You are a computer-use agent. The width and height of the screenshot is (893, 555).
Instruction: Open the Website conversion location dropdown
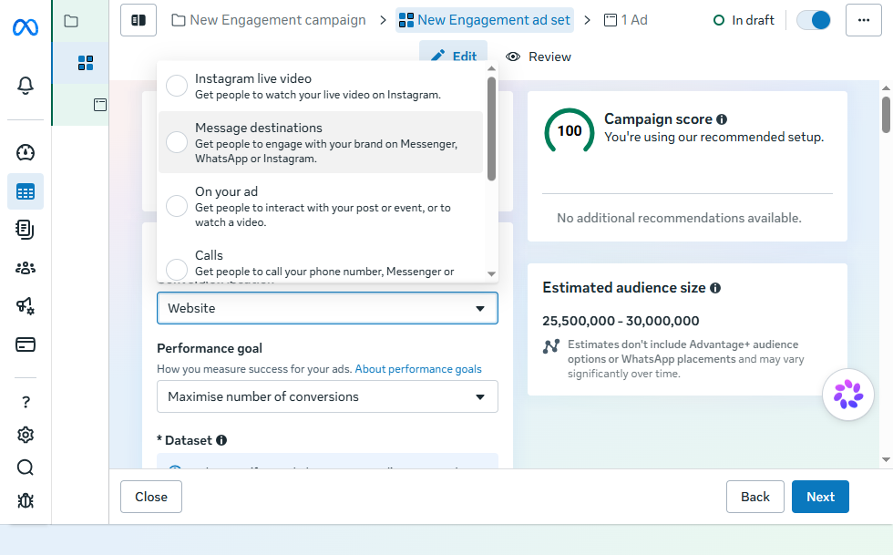click(327, 308)
